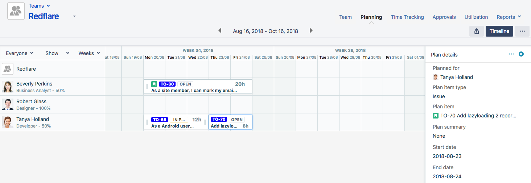The height and width of the screenshot is (183, 531).
Task: Click the share/export icon button
Action: 476,31
